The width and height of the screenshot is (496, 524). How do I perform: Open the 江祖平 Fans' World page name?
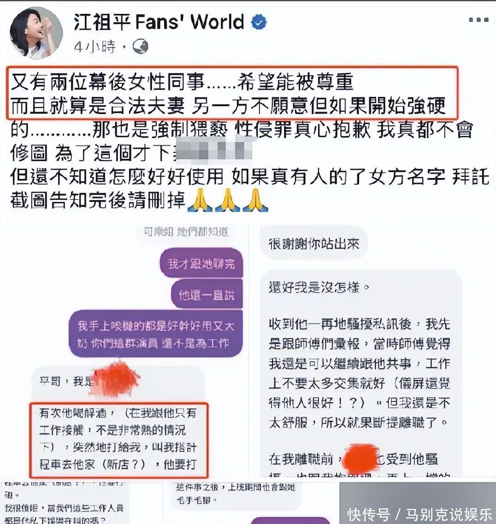click(x=159, y=23)
